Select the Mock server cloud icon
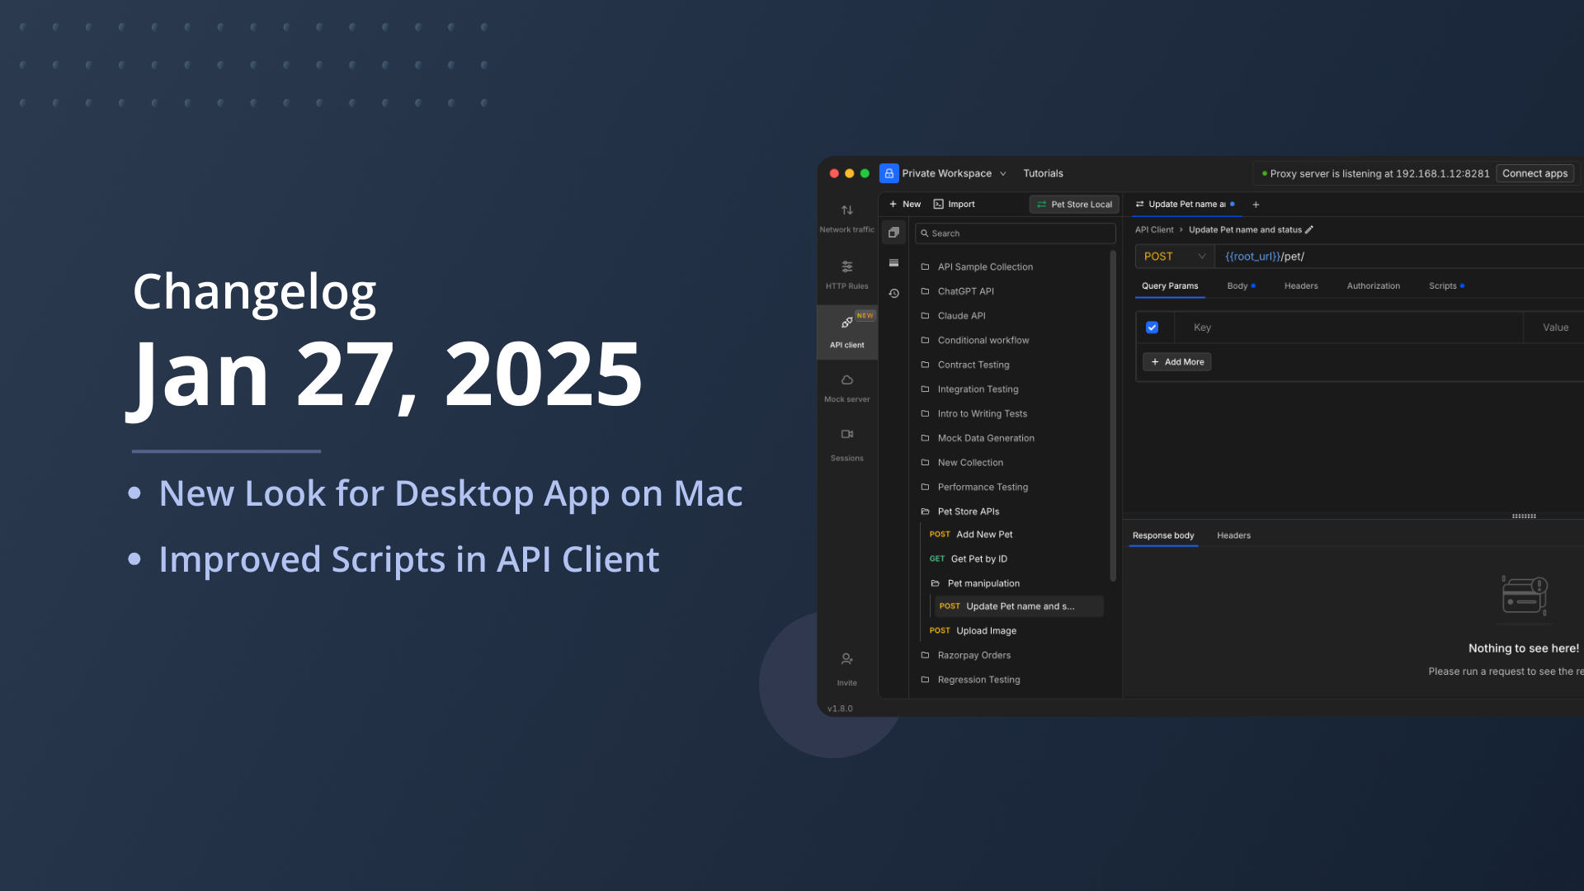Image resolution: width=1584 pixels, height=891 pixels. pos(846,381)
